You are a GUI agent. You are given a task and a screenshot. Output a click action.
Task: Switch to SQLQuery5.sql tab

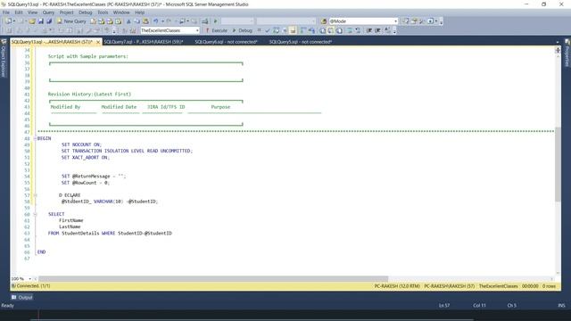click(x=301, y=42)
